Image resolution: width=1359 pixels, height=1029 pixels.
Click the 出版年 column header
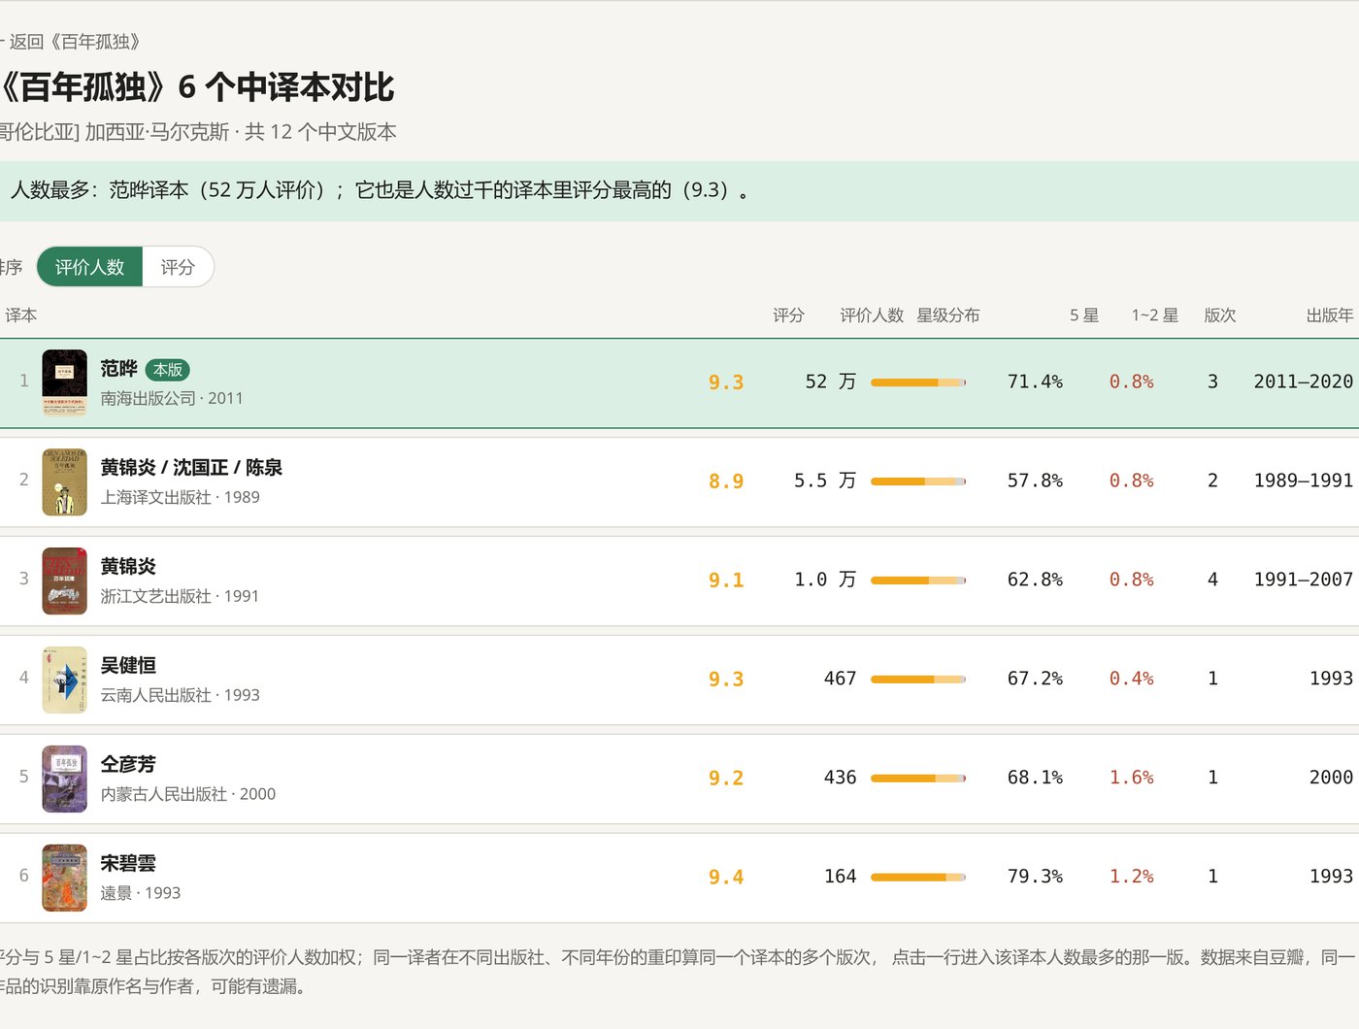pos(1330,315)
